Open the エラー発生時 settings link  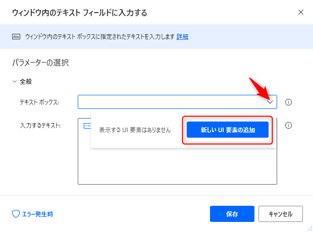pos(37,214)
